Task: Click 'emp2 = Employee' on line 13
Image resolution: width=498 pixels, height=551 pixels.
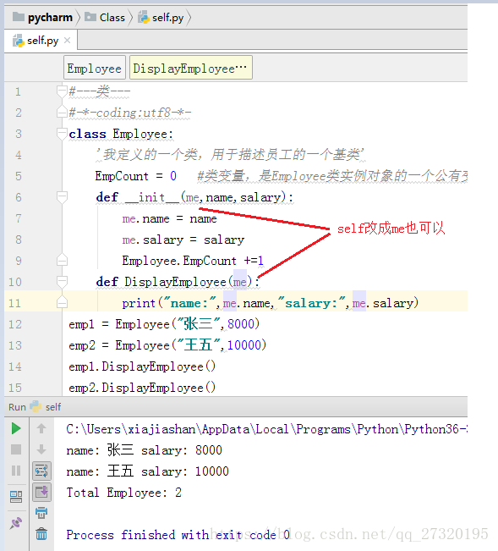Action: tap(119, 345)
